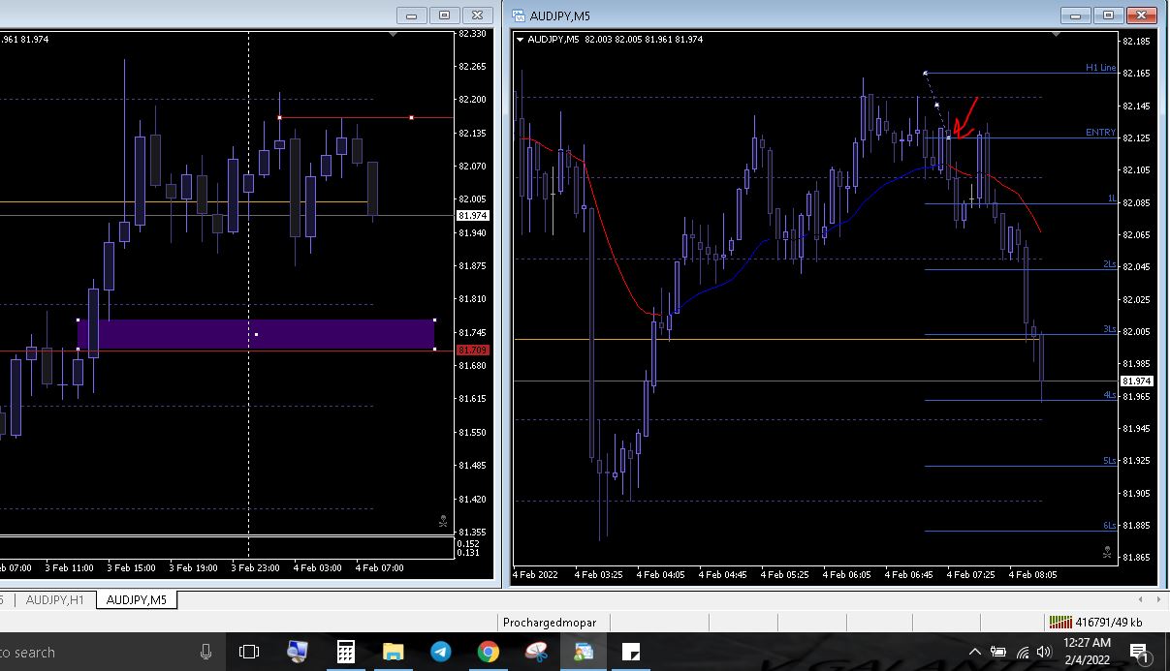Image resolution: width=1170 pixels, height=671 pixels.
Task: Select the 5Ls level line label
Action: click(x=1109, y=461)
